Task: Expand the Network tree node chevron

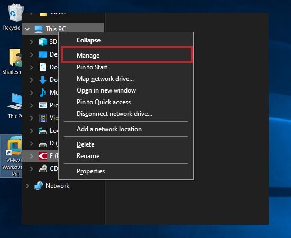Action: [28, 186]
